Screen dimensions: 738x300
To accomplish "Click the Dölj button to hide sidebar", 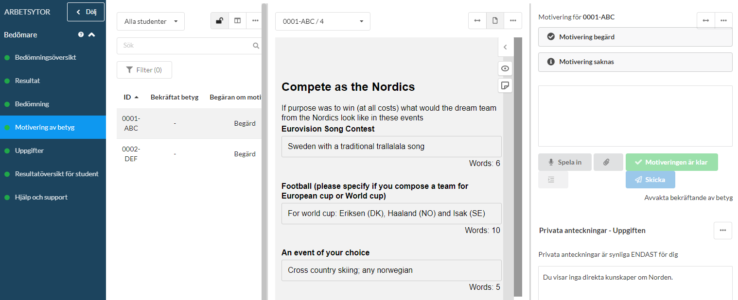I will click(x=86, y=12).
